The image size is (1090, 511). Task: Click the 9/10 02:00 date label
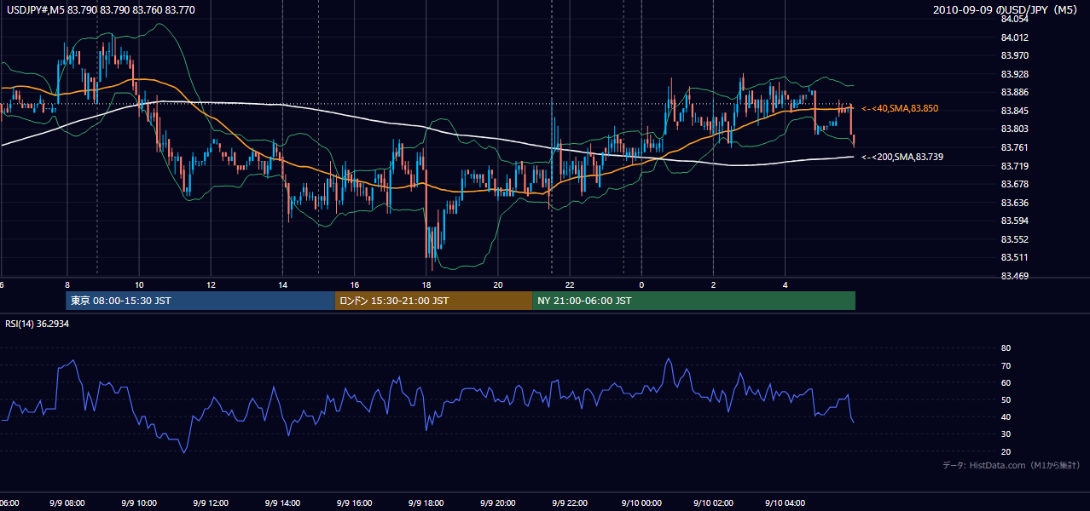coord(713,503)
